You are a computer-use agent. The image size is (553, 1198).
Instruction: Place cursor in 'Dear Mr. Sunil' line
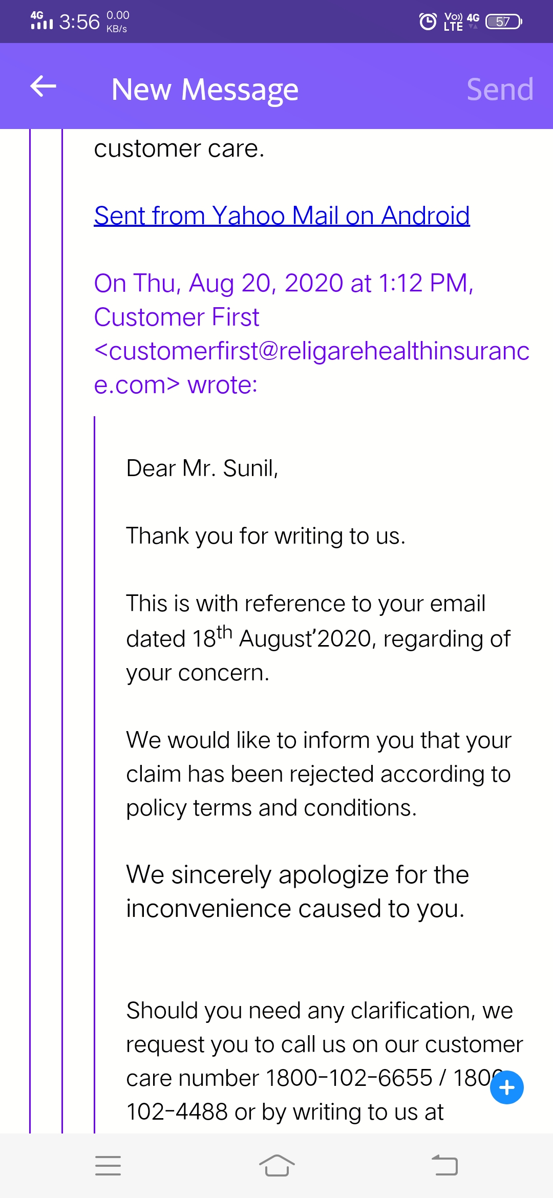pyautogui.click(x=202, y=468)
